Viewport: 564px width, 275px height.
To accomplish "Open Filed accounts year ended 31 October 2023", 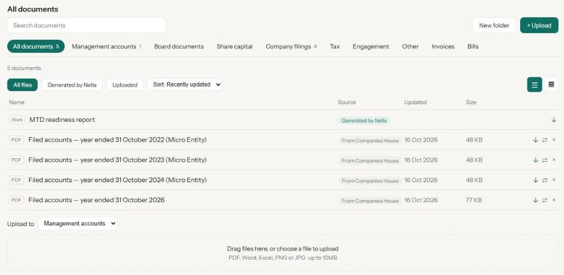I will pos(117,160).
